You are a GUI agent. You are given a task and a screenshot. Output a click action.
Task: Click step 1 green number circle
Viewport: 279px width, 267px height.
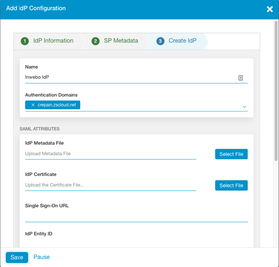pos(25,41)
